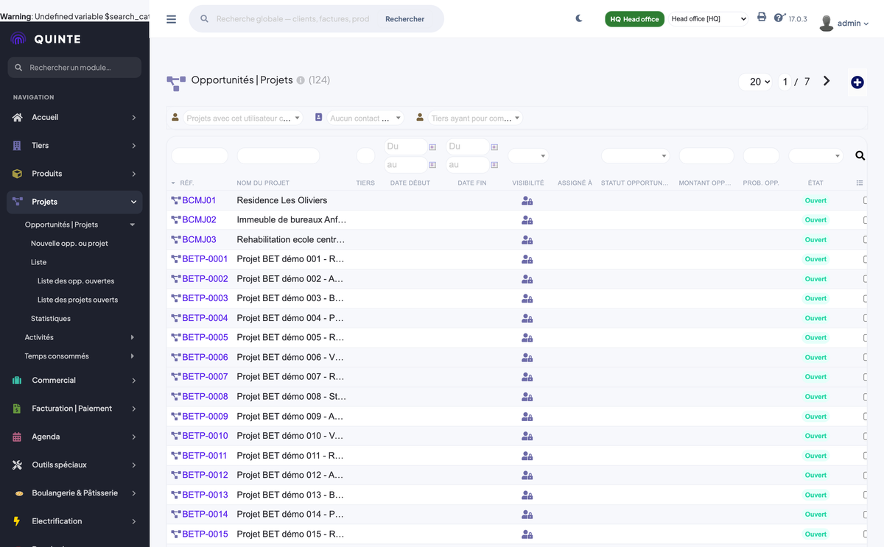Click the Commercial suitcase icon
This screenshot has width=884, height=547.
[x=17, y=381]
